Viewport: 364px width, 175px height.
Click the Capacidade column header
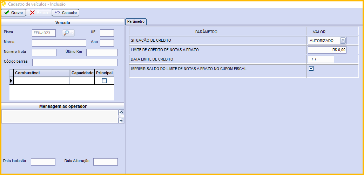(82, 73)
